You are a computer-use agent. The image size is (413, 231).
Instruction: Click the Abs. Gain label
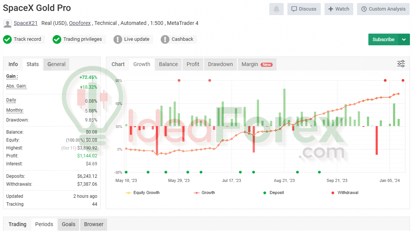[16, 86]
